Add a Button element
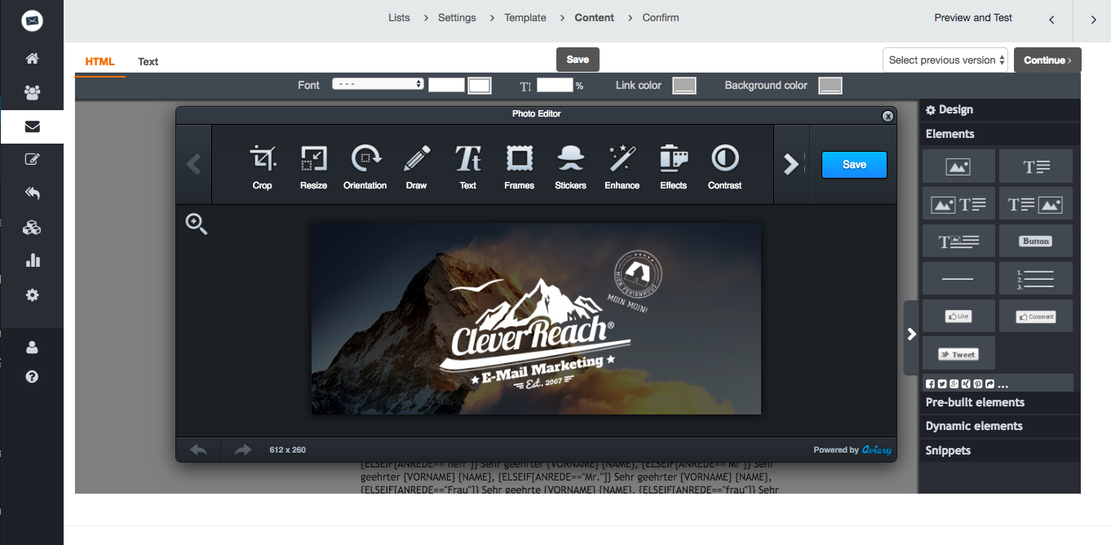 pyautogui.click(x=1036, y=241)
